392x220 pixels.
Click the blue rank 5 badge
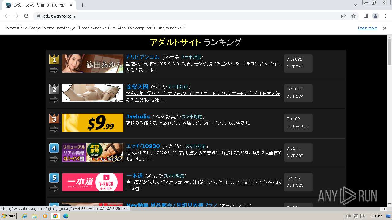[54, 178]
